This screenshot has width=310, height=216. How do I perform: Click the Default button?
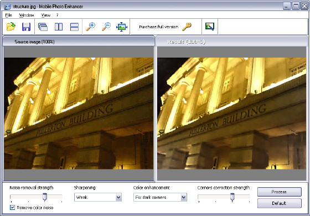[x=280, y=203]
